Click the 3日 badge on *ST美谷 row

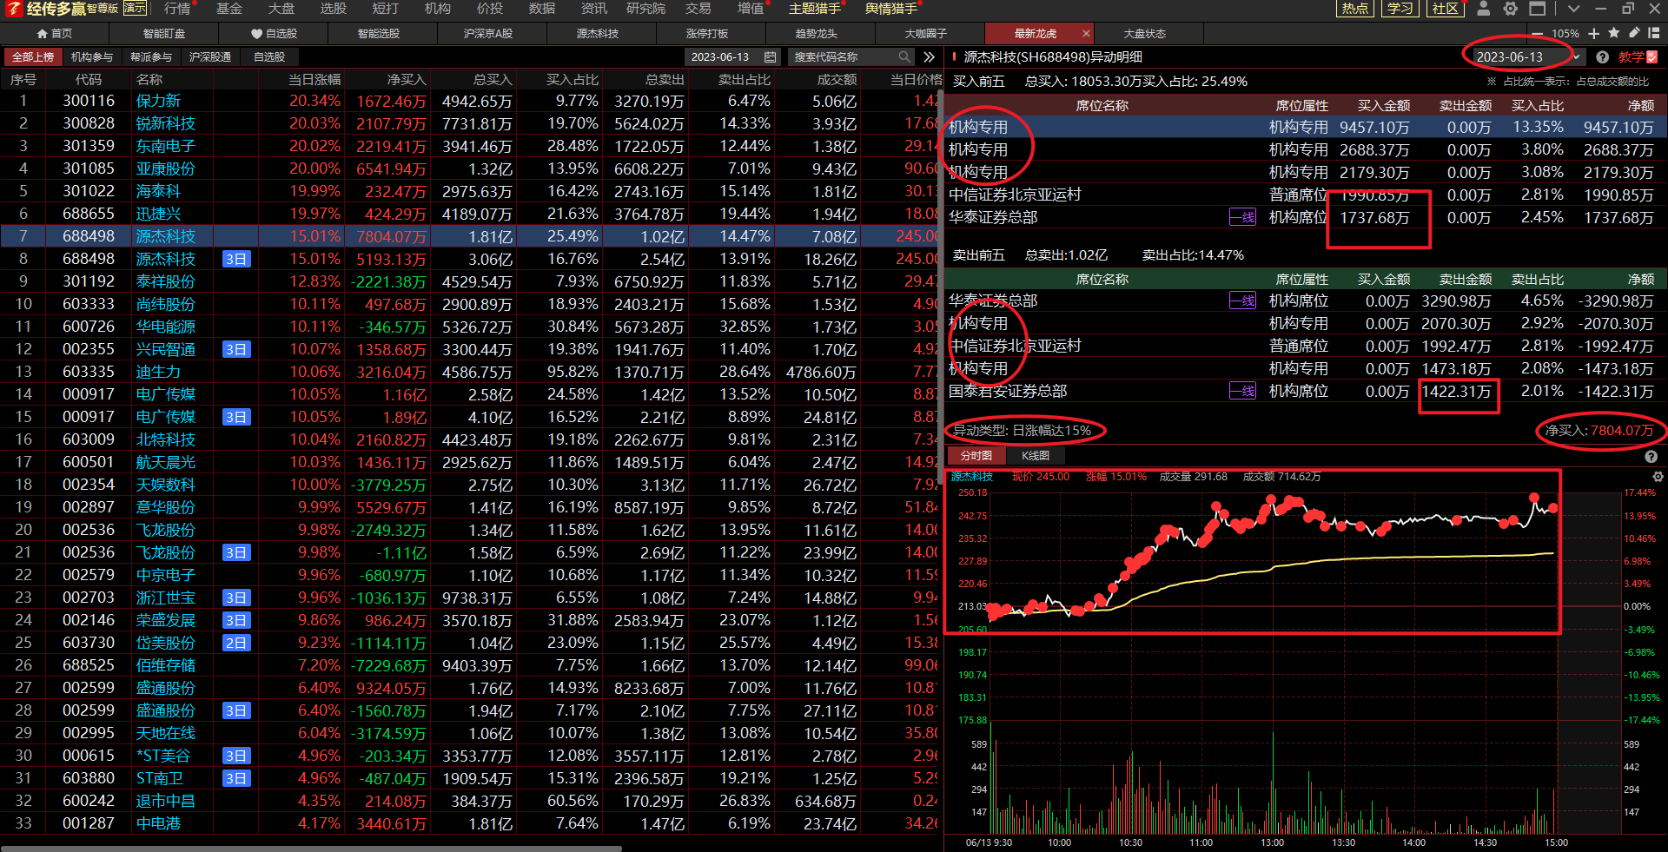pos(236,756)
